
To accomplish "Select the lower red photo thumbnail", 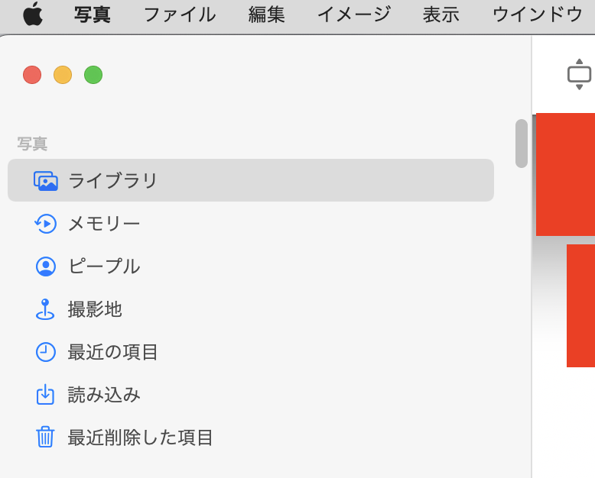I will click(581, 305).
